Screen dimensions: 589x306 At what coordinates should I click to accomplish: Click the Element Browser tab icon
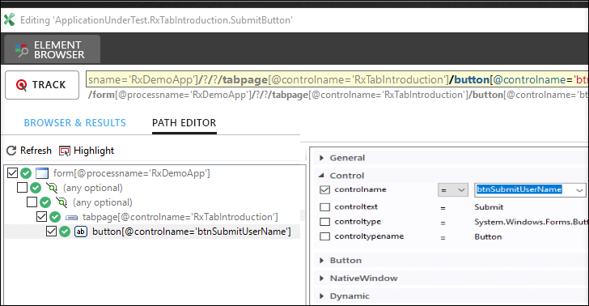[22, 49]
